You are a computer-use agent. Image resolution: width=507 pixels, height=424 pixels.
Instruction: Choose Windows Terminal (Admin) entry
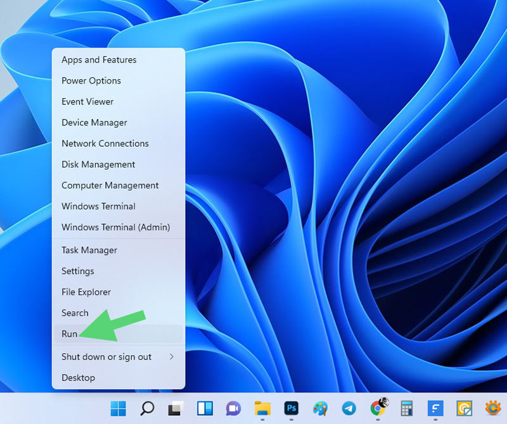click(115, 227)
